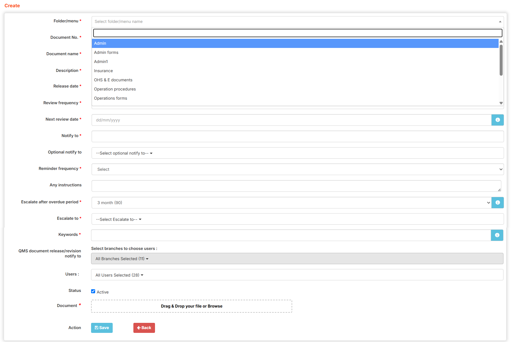Screen dimensions: 511x342
Task: Select Operation procedures option
Action: click(295, 89)
